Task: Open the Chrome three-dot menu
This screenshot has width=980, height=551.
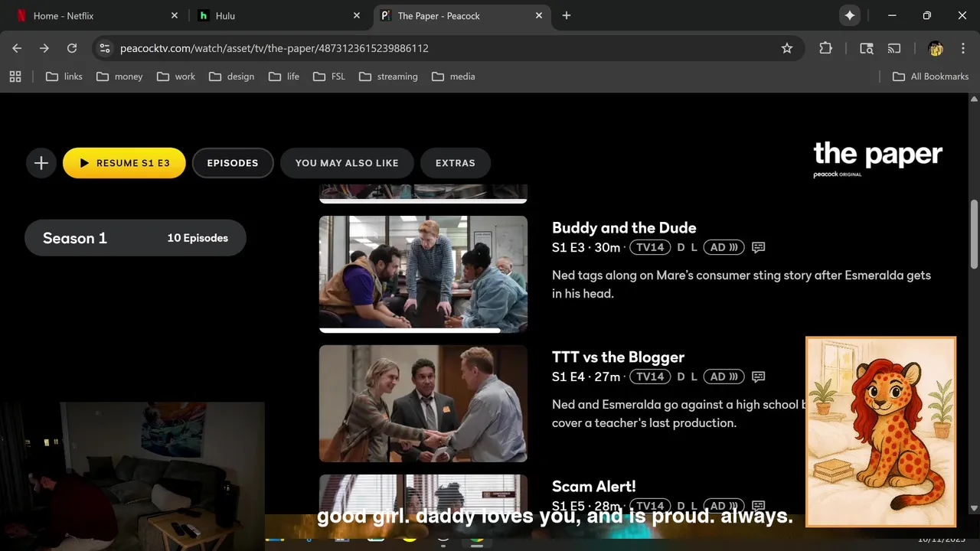Action: click(962, 48)
